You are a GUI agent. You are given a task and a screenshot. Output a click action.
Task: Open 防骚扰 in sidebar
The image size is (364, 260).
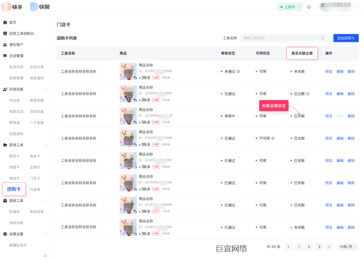[x=14, y=212]
